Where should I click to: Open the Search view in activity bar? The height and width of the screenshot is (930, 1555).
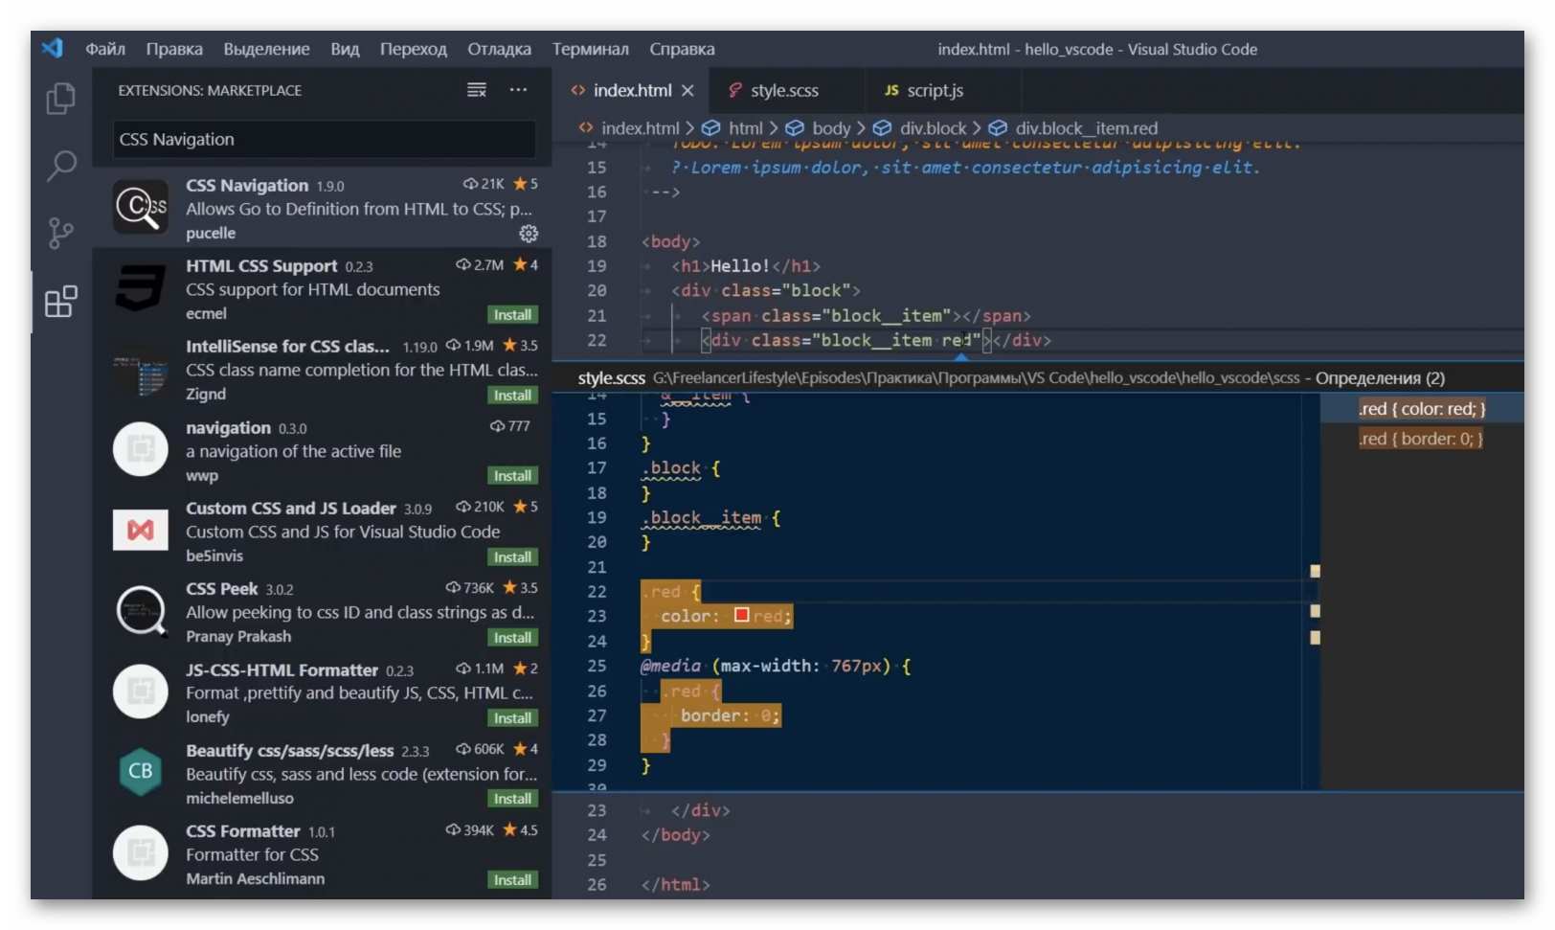click(61, 166)
